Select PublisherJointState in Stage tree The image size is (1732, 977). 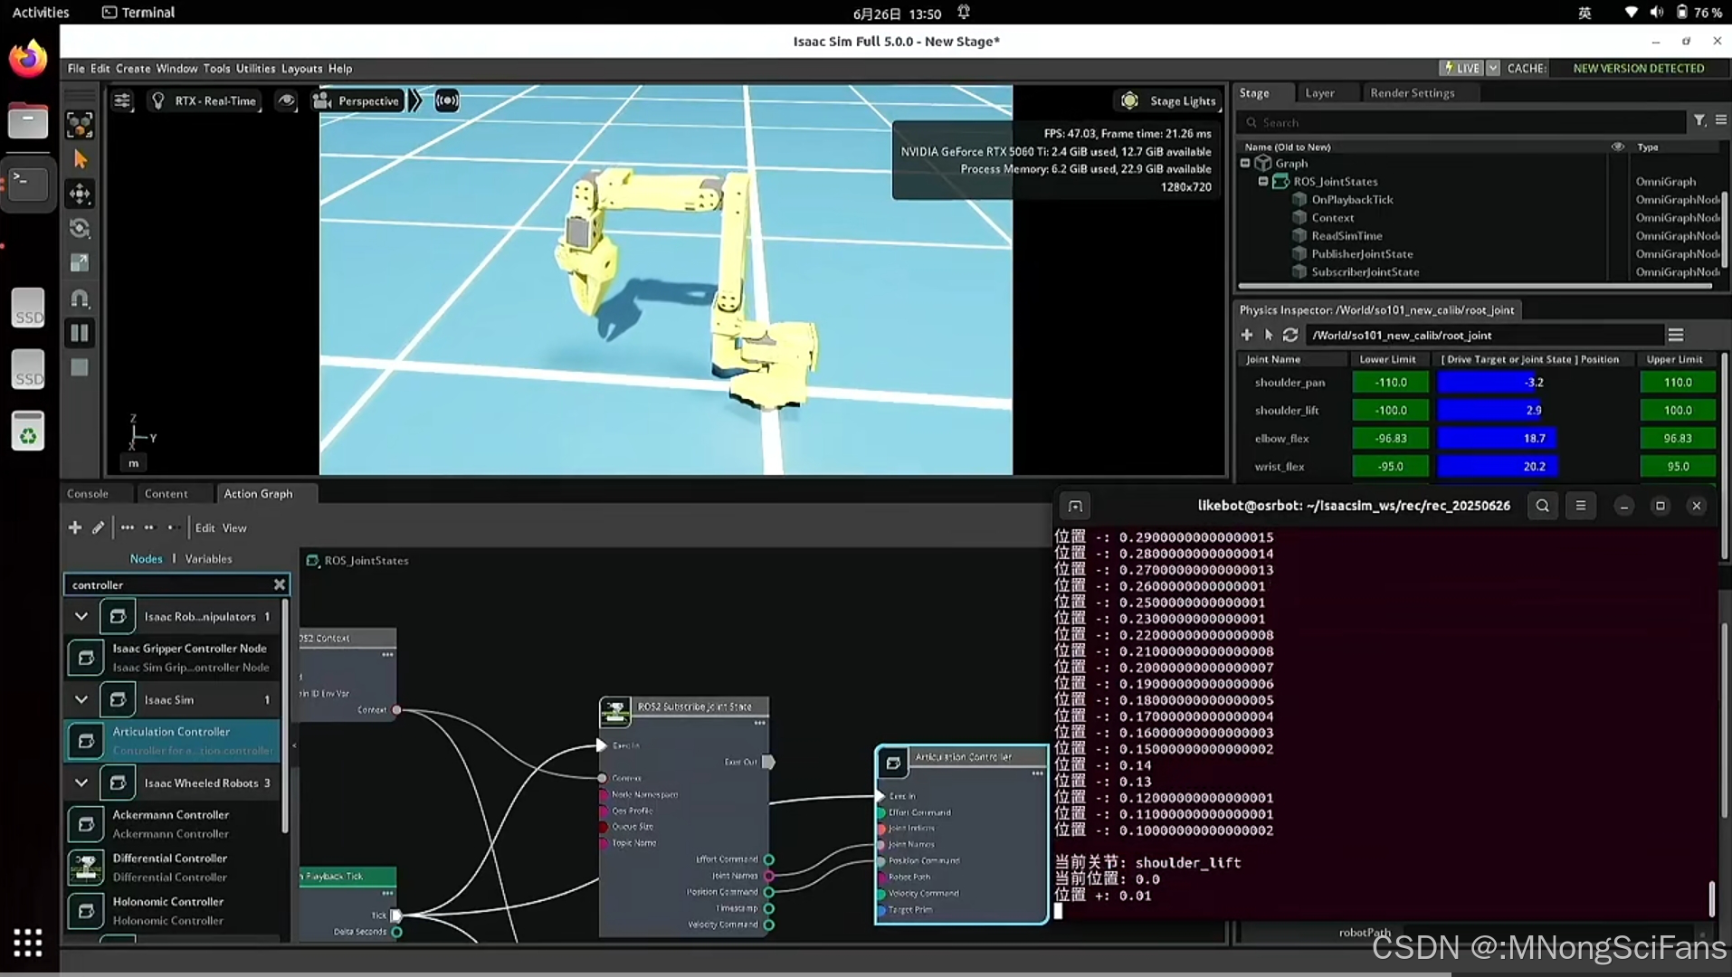(x=1362, y=254)
